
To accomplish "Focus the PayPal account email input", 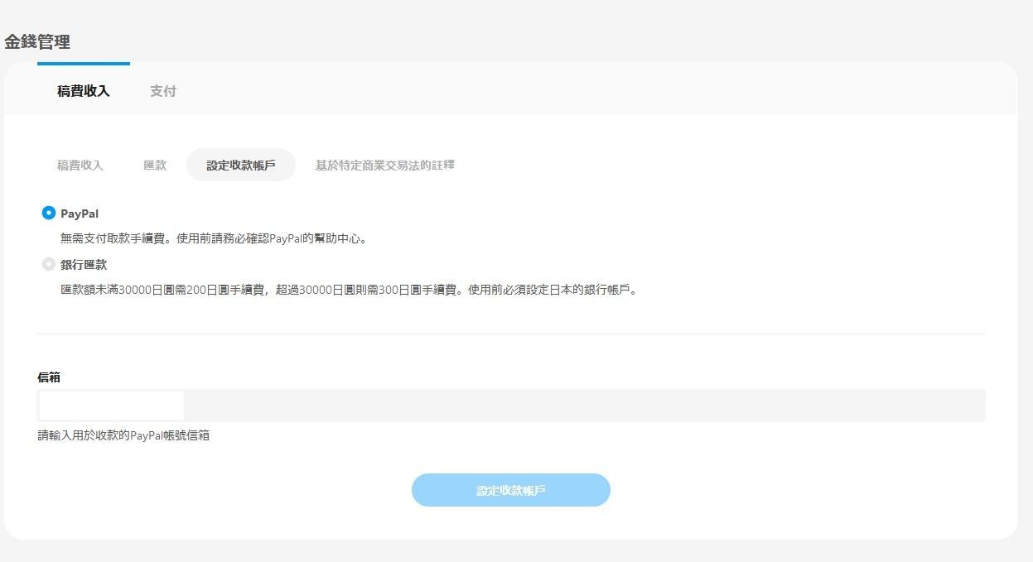I will (x=110, y=406).
